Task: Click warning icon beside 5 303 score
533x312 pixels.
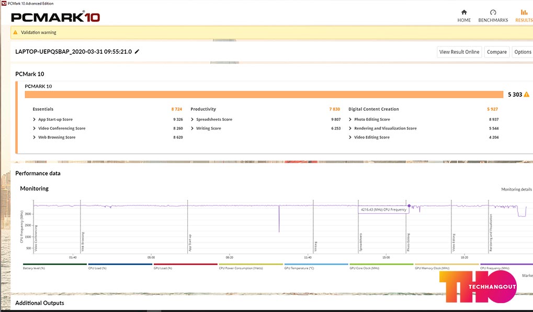Action: click(526, 95)
